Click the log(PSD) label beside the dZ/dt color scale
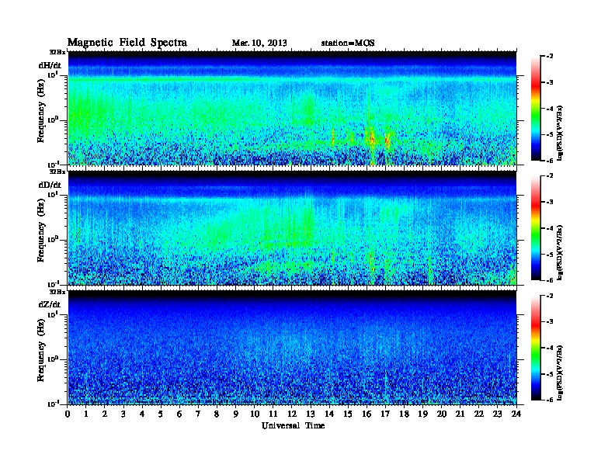Screen dimensions: 615x475 pyautogui.click(x=560, y=373)
